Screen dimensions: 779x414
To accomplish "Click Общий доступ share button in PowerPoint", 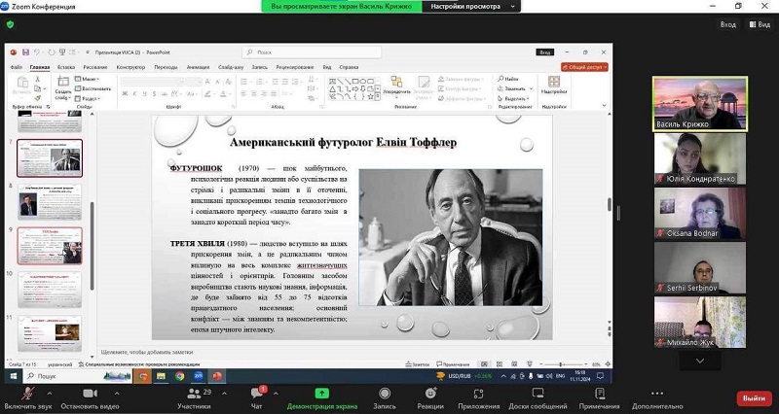I will pos(585,67).
